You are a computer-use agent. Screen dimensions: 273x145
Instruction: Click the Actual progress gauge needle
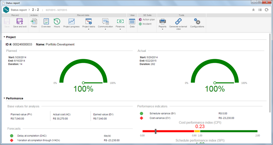[x=224, y=83]
